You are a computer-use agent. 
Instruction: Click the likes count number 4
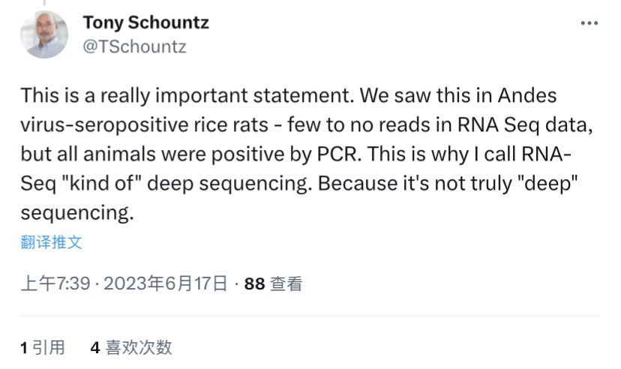click(x=95, y=347)
